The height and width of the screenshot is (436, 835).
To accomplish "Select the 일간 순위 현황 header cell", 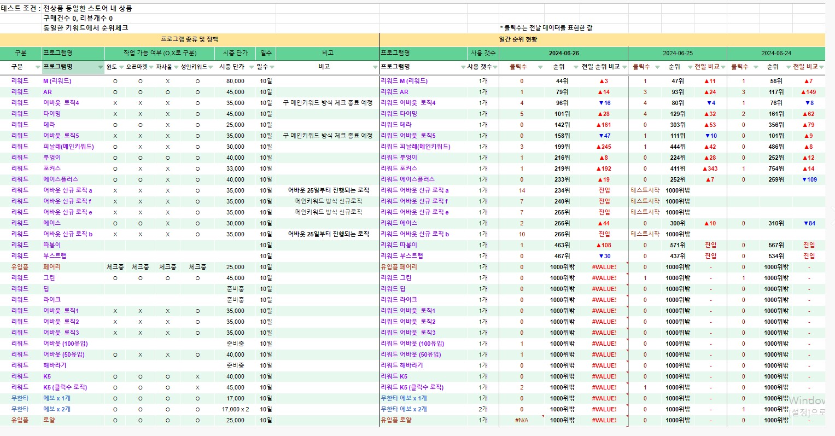I will pyautogui.click(x=602, y=39).
